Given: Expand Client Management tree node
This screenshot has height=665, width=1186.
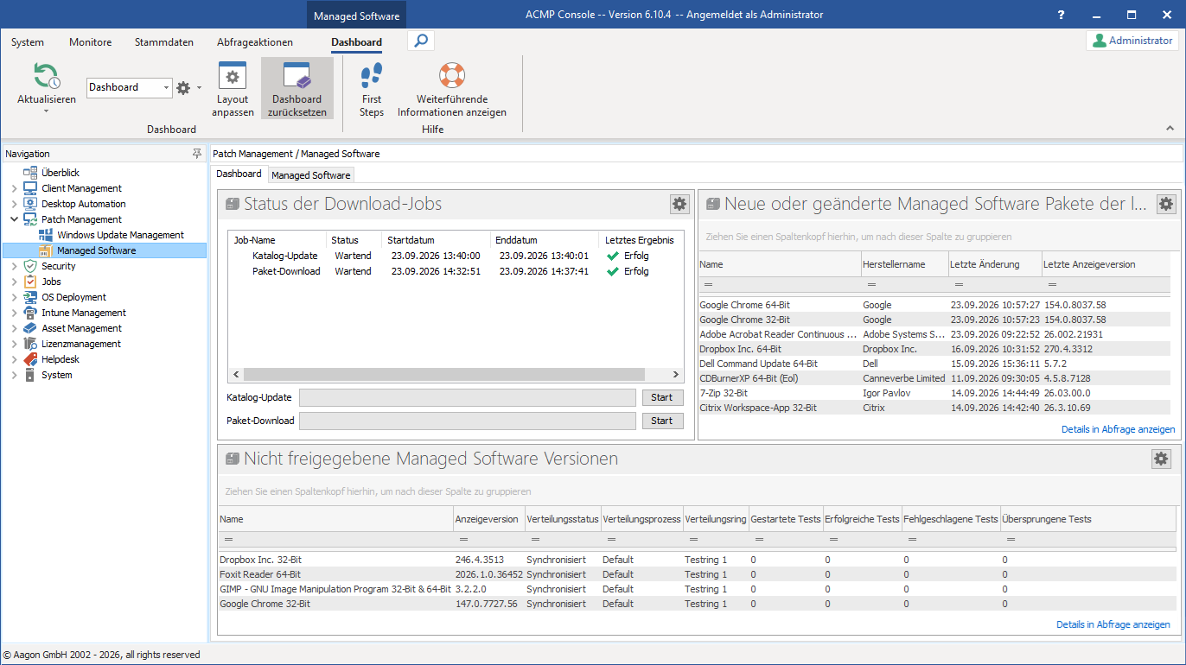Looking at the screenshot, I should (x=14, y=188).
